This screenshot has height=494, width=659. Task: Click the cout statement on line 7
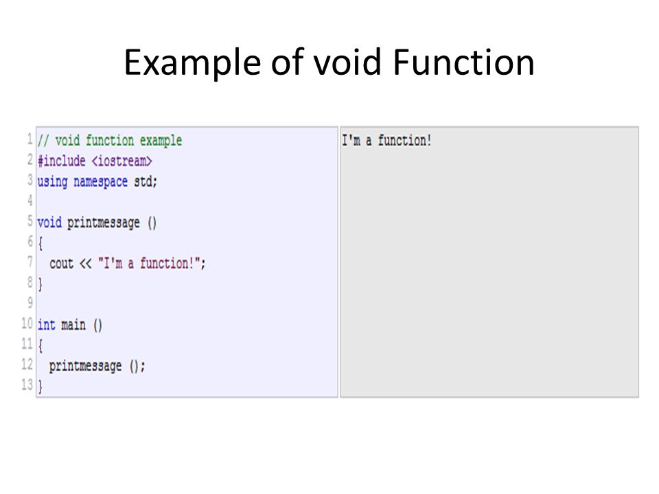tap(128, 263)
